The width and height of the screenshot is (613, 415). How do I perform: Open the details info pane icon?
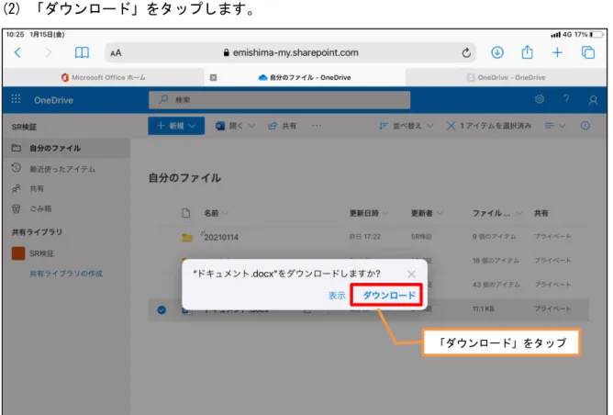tap(585, 126)
